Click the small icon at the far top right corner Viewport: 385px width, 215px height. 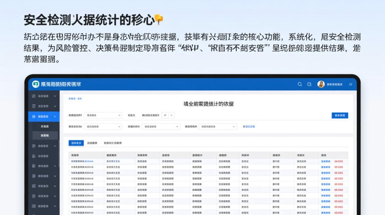350,84
